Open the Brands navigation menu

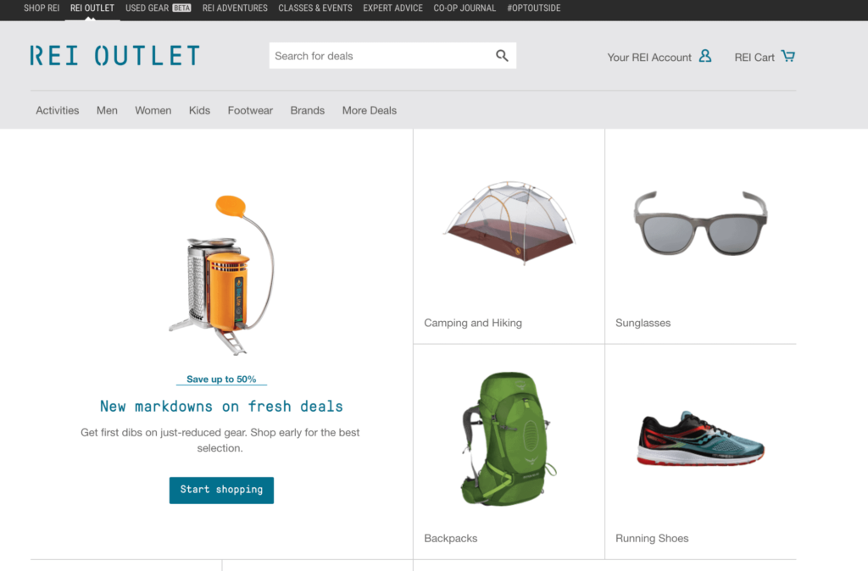coord(307,111)
